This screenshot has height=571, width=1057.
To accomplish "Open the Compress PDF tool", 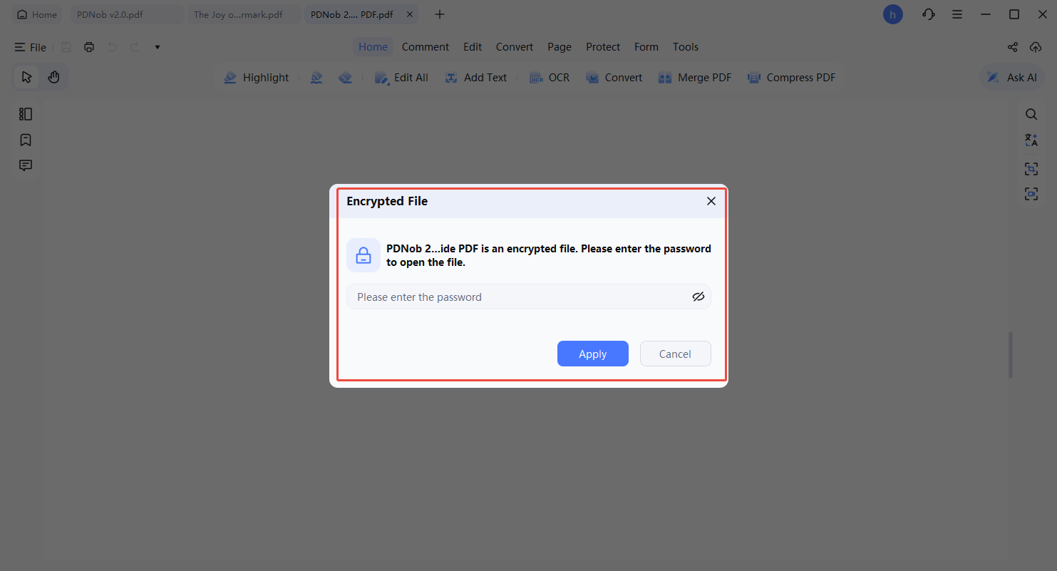I will click(791, 77).
